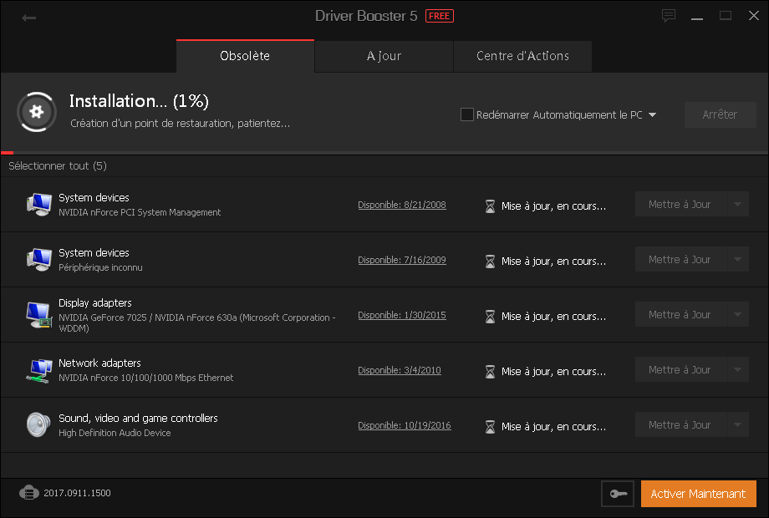769x518 pixels.
Task: Open update dropdown arrow for NVIDIA nForce PCI
Action: 737,205
